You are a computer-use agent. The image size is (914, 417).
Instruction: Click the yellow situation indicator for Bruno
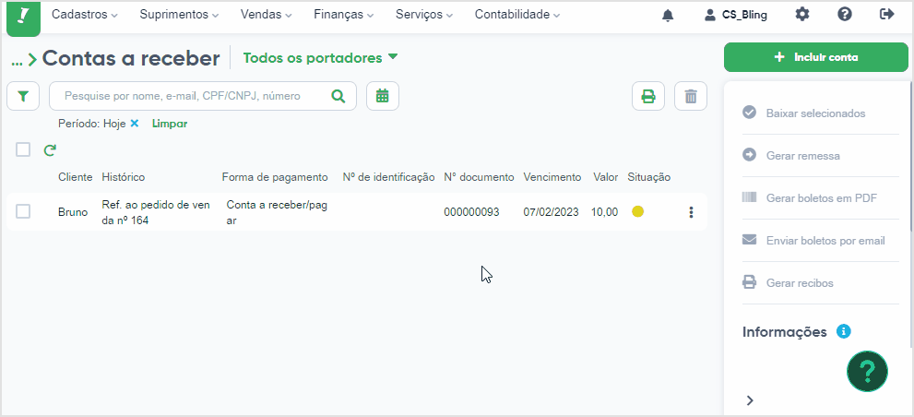click(x=637, y=211)
